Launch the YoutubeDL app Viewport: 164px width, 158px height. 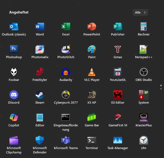click(118, 72)
